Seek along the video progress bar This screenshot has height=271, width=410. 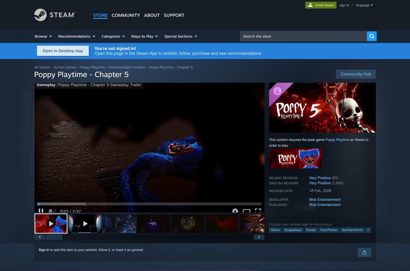click(x=149, y=204)
